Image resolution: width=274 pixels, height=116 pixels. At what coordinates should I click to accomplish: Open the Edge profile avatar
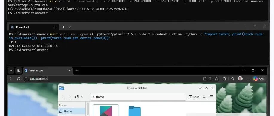coord(240,79)
